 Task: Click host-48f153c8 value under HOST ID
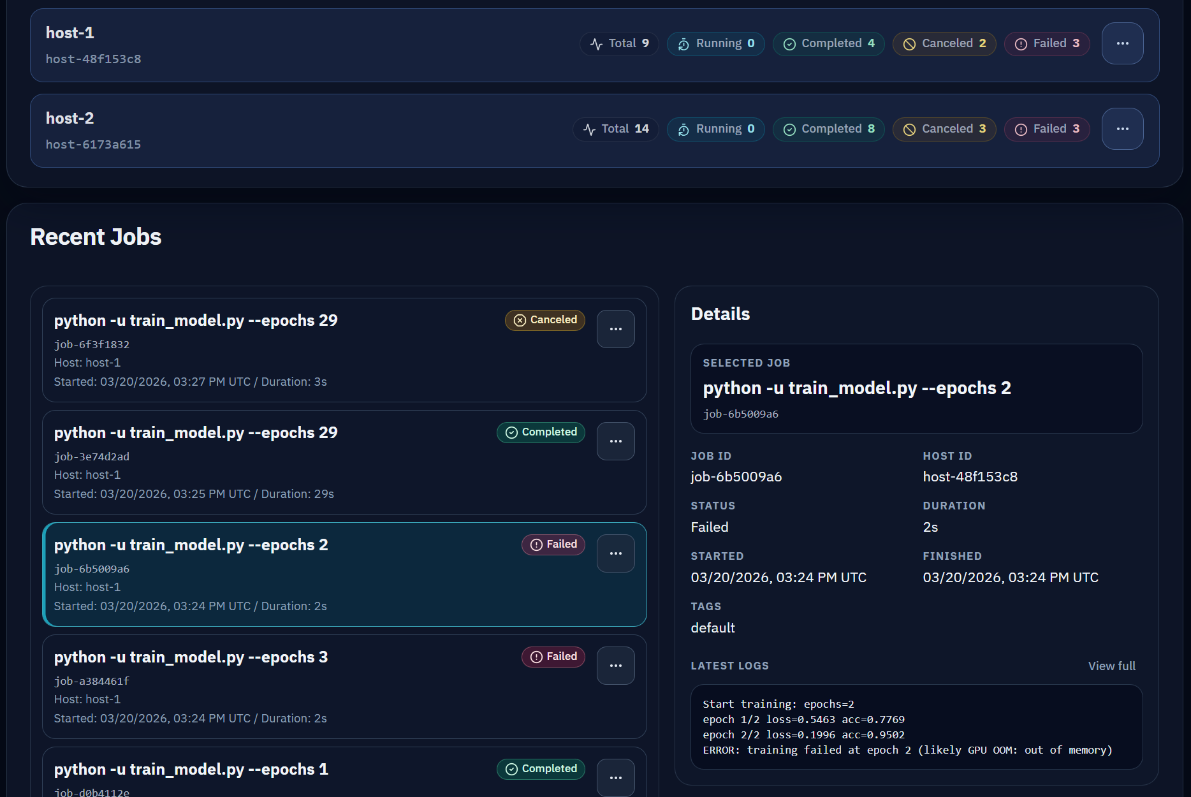pyautogui.click(x=970, y=477)
